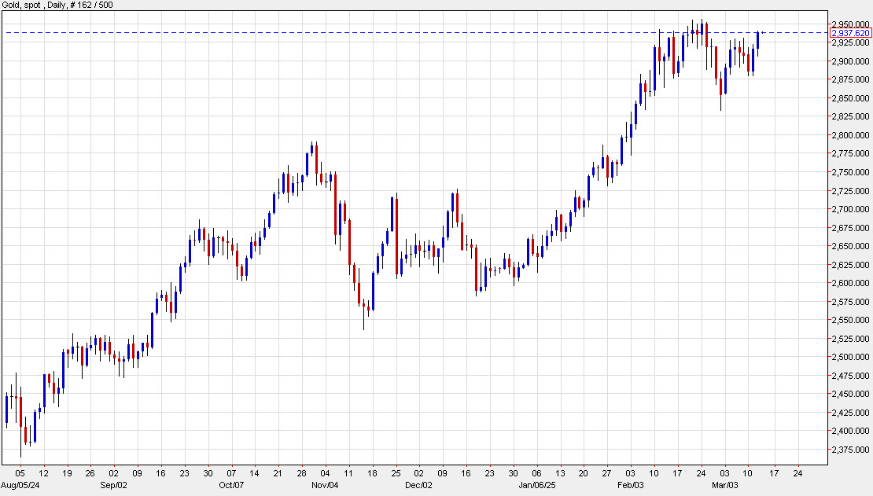The width and height of the screenshot is (873, 496).
Task: Click the Oct/07 date axis label
Action: pos(232,485)
